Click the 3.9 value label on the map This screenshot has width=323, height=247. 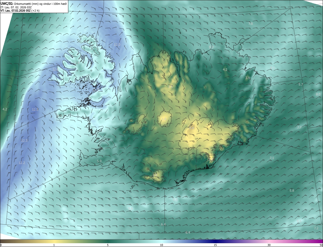[x=248, y=78]
